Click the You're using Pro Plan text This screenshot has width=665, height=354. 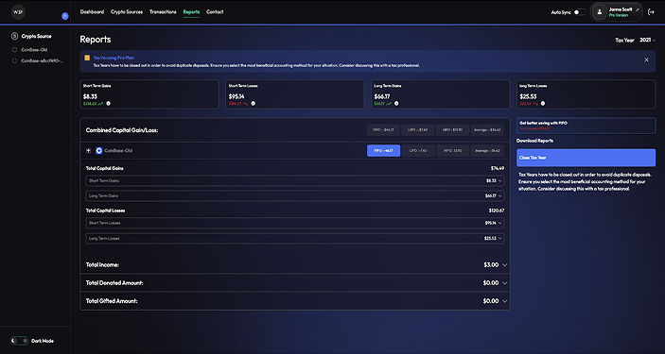click(x=114, y=58)
